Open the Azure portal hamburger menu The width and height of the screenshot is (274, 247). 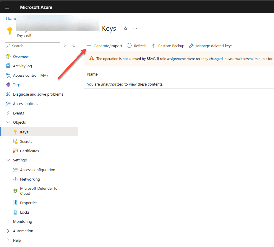[x=7, y=7]
